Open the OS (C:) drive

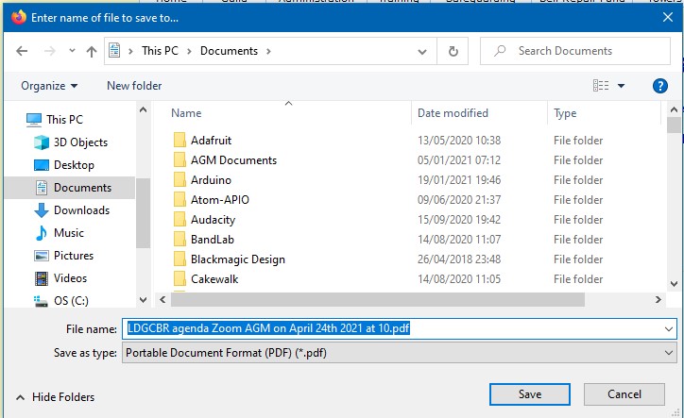[x=73, y=301]
